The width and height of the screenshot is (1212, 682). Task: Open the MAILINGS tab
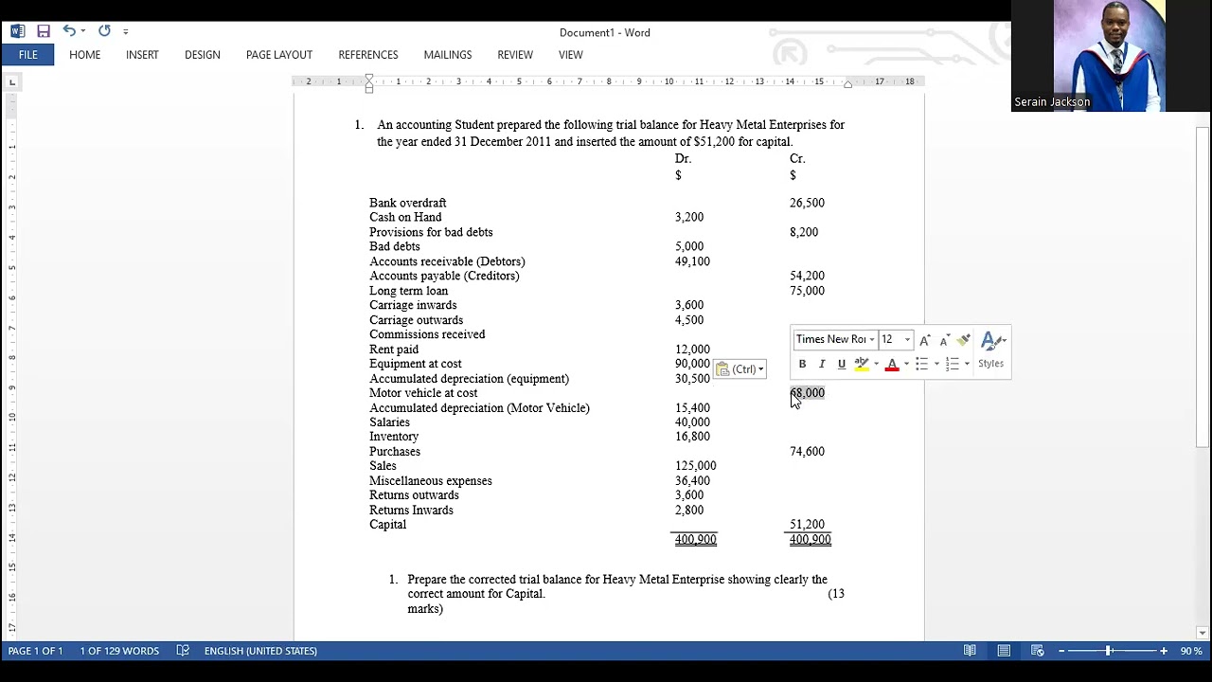click(448, 55)
